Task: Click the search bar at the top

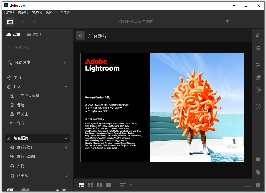Action: click(x=138, y=22)
